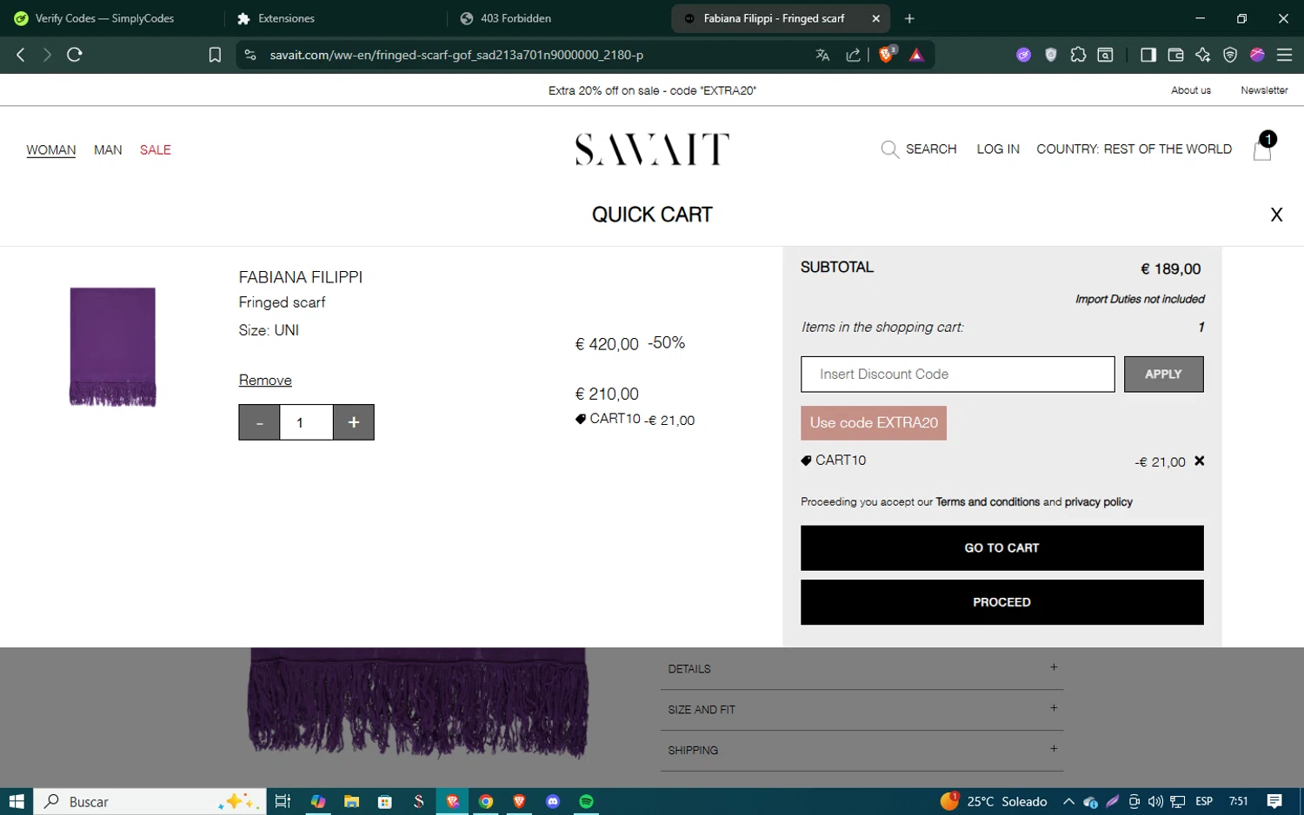Expand the SIZE AND FIT section
This screenshot has width=1304, height=815.
click(862, 710)
